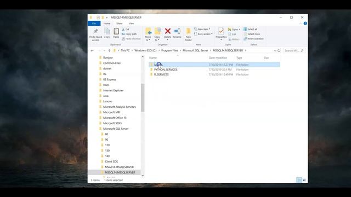Switch to Details view layout
The height and width of the screenshot is (197, 351).
(299, 180)
